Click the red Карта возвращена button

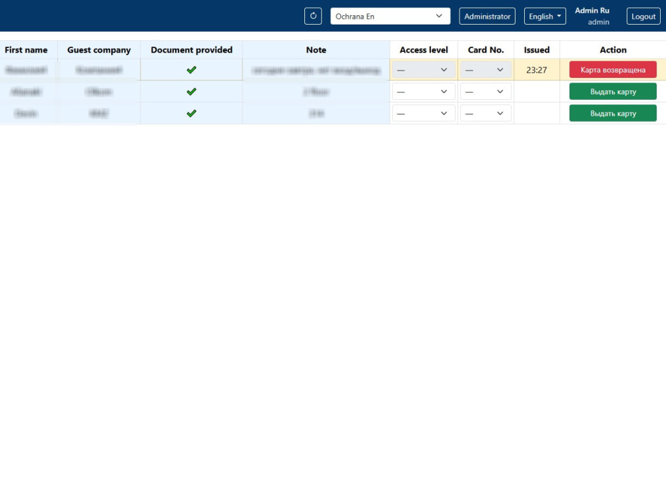tap(613, 70)
